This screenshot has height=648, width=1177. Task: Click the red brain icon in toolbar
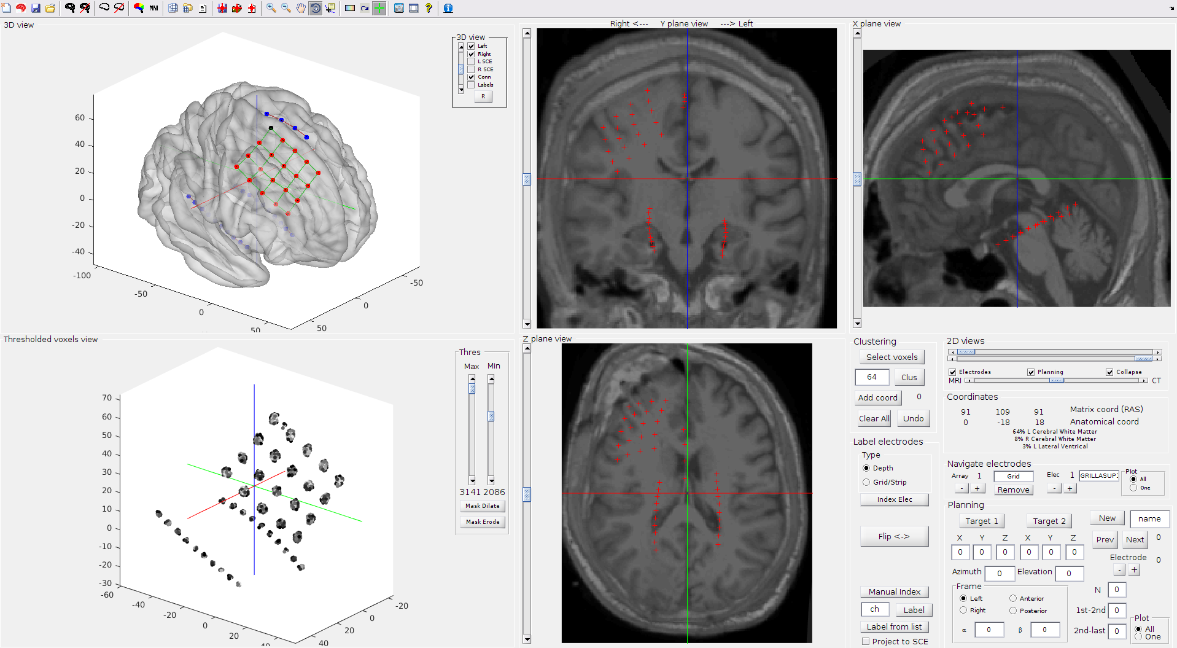(x=21, y=8)
